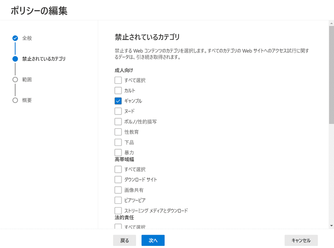Click the 法的責任 section heading
This screenshot has height=248, width=334.
pyautogui.click(x=124, y=218)
